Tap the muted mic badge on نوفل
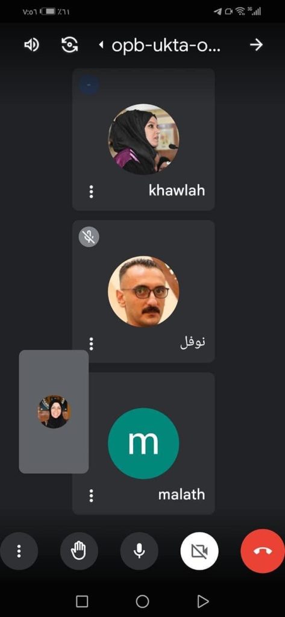Image resolution: width=285 pixels, height=617 pixels. pyautogui.click(x=89, y=237)
